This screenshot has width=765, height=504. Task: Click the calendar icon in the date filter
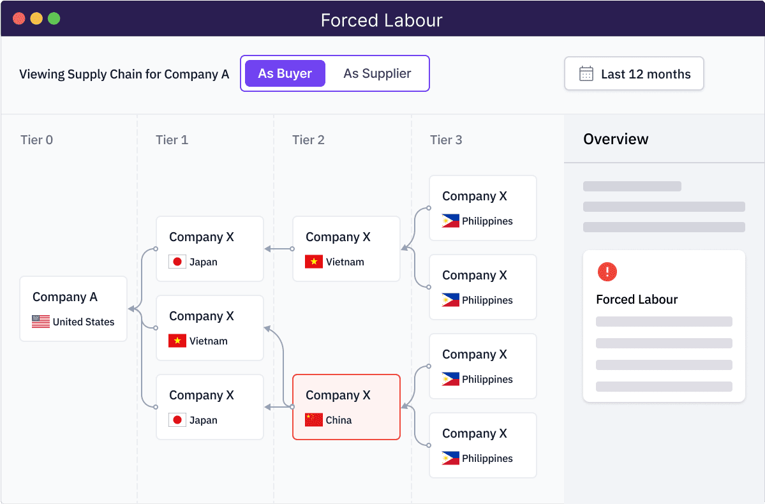(x=584, y=73)
